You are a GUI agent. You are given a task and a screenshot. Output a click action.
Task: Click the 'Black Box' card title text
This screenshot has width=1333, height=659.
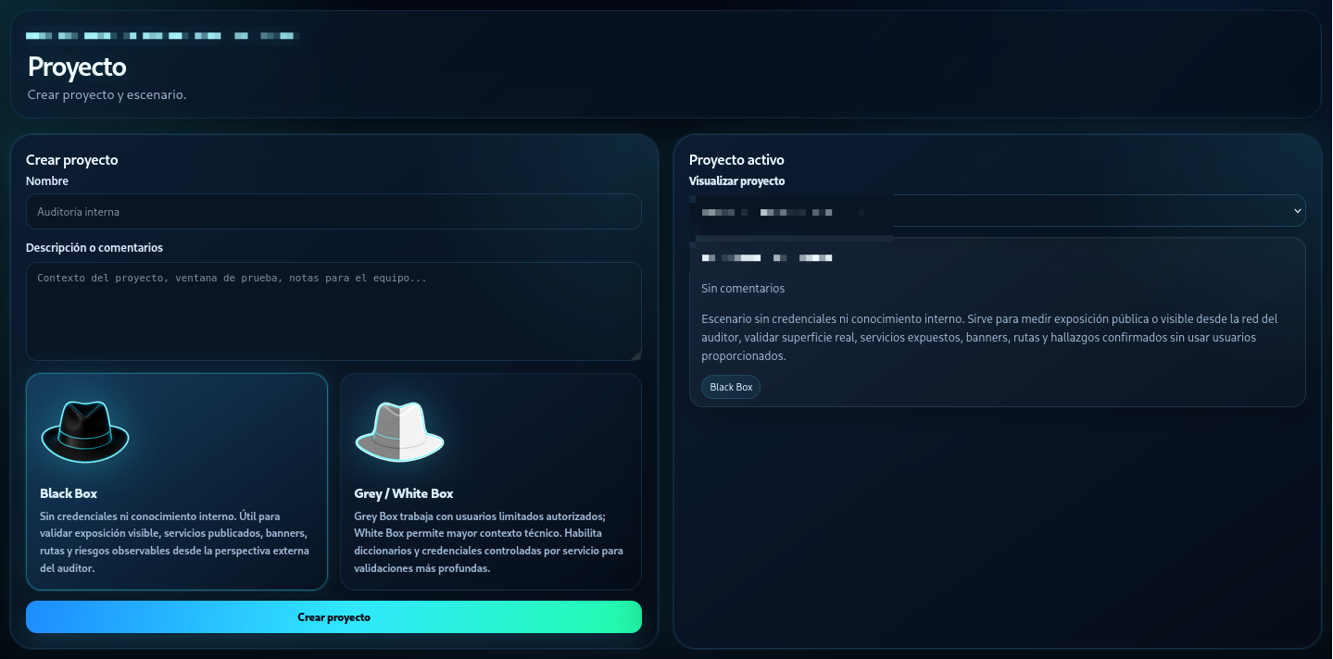click(x=69, y=493)
